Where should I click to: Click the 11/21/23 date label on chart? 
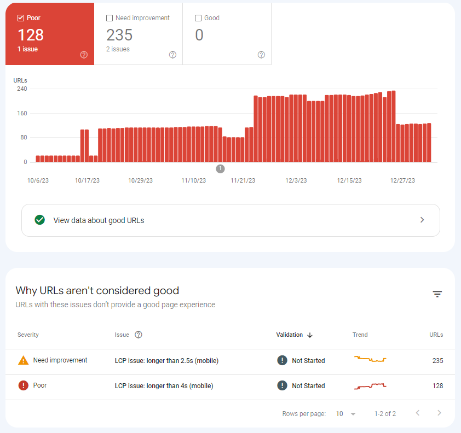[x=243, y=180]
